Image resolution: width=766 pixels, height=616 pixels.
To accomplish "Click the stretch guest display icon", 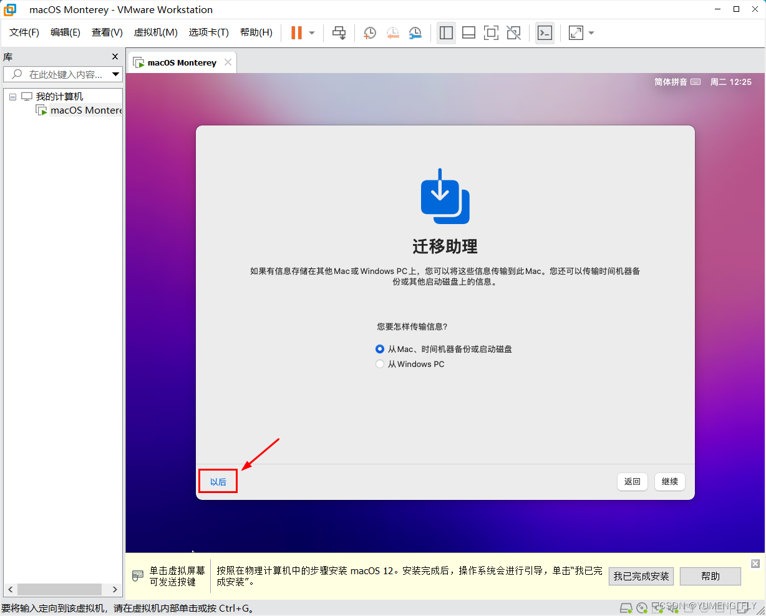I will tap(576, 32).
